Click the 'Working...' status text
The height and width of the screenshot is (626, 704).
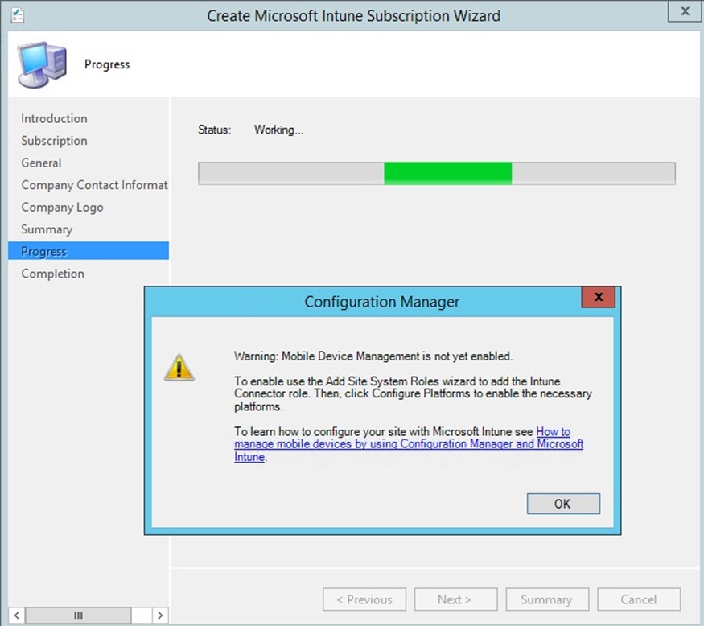(x=279, y=130)
